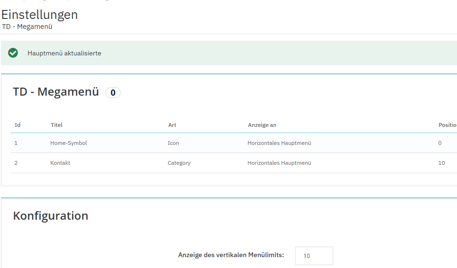
Task: Click the Category type cell
Action: pos(179,163)
